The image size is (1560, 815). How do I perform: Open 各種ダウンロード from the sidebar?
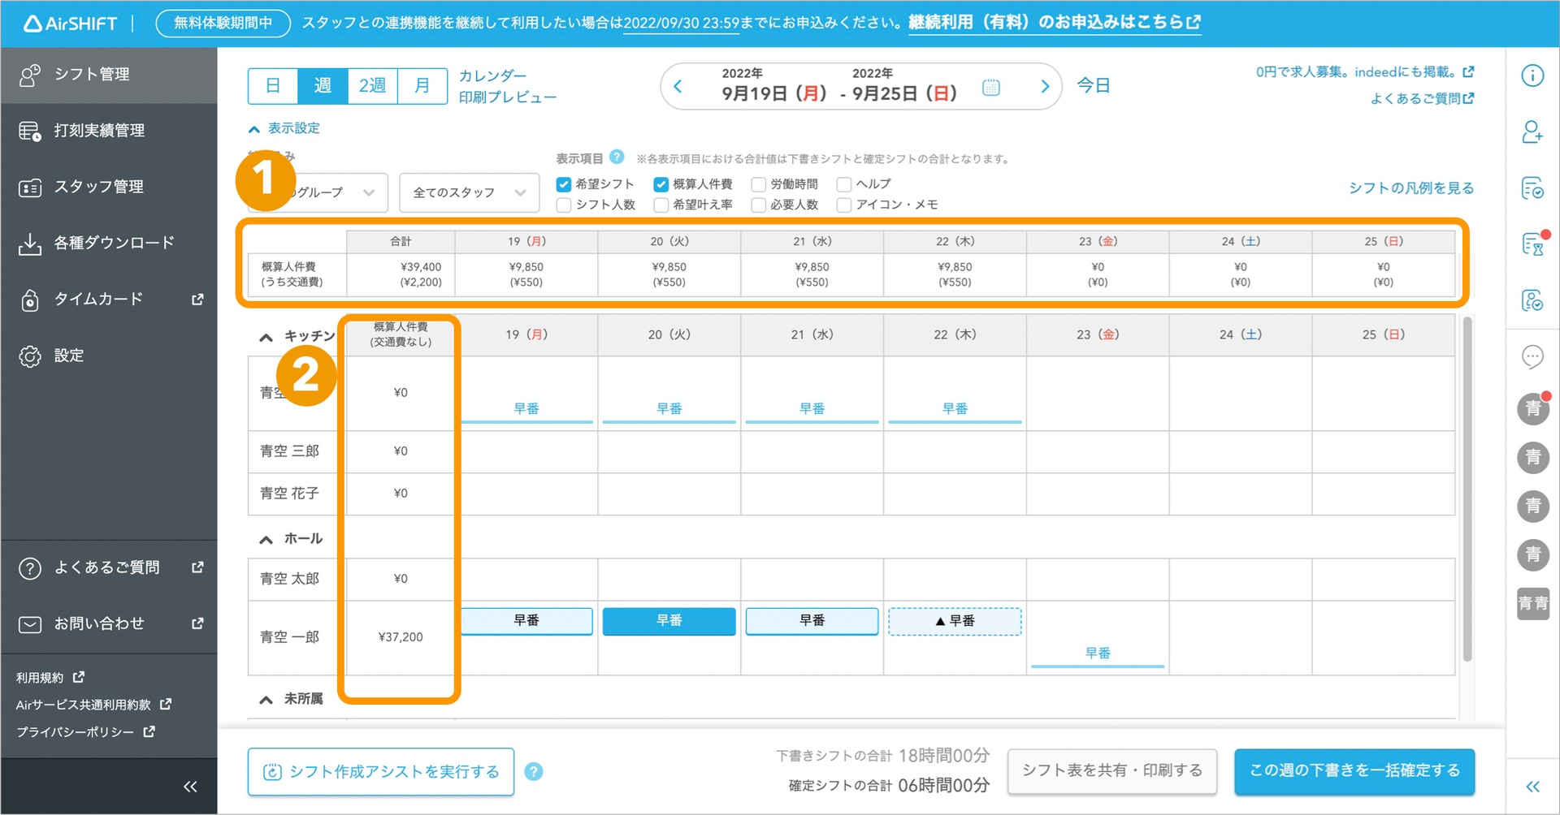[110, 242]
